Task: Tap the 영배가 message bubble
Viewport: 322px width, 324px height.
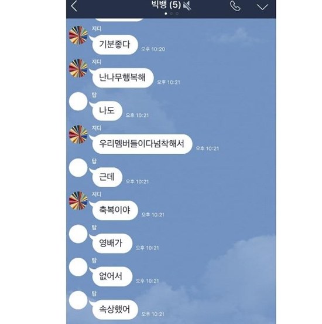Action: click(x=112, y=243)
